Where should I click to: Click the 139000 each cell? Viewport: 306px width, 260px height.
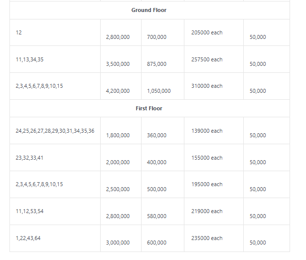pyautogui.click(x=207, y=131)
